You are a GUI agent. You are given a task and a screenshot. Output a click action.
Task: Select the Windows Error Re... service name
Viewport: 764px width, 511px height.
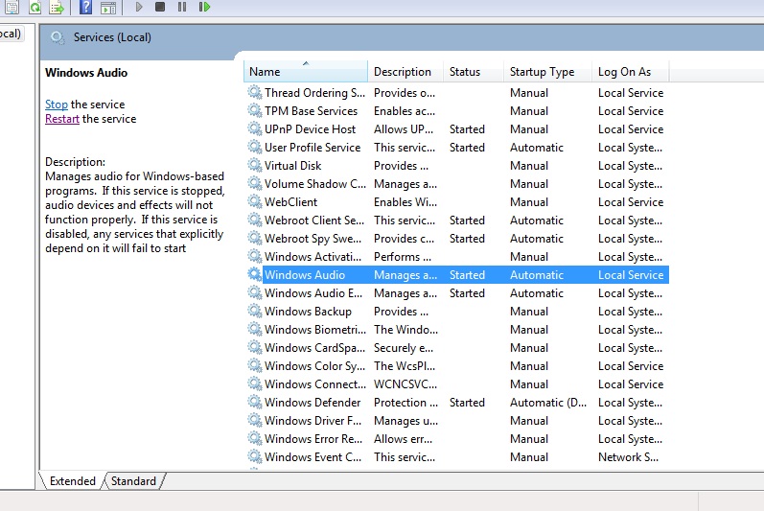point(313,439)
